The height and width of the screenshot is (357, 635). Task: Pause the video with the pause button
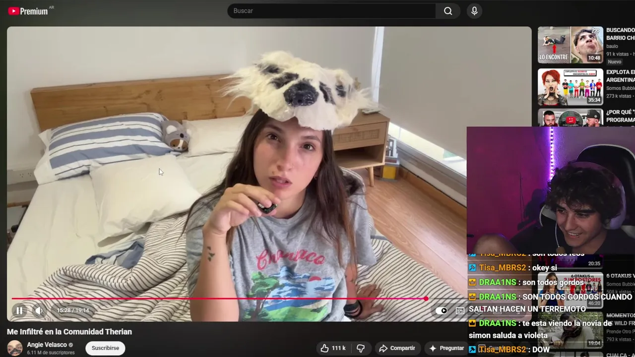[x=19, y=310]
